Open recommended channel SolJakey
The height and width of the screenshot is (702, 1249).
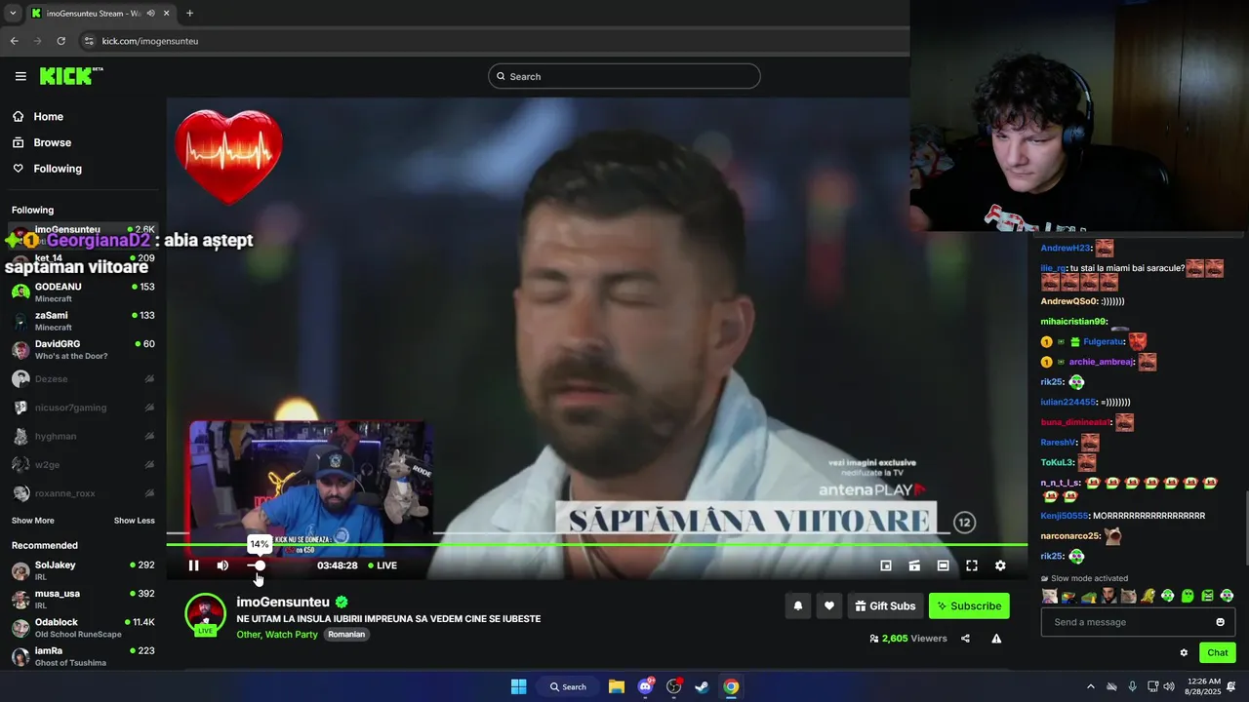[83, 570]
